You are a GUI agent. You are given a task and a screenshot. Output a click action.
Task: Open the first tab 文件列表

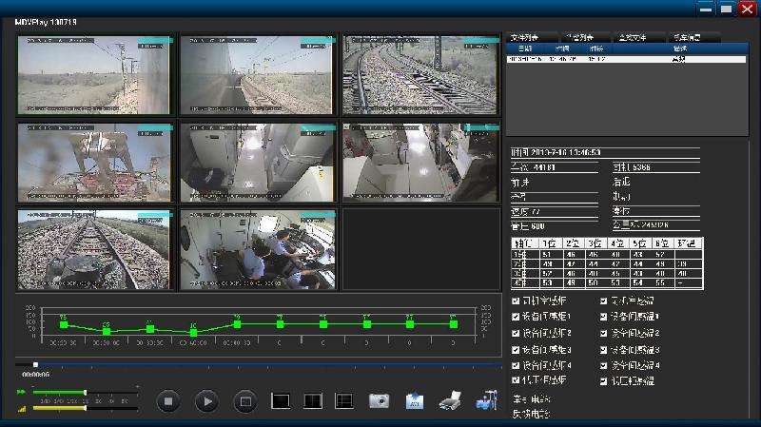[524, 37]
